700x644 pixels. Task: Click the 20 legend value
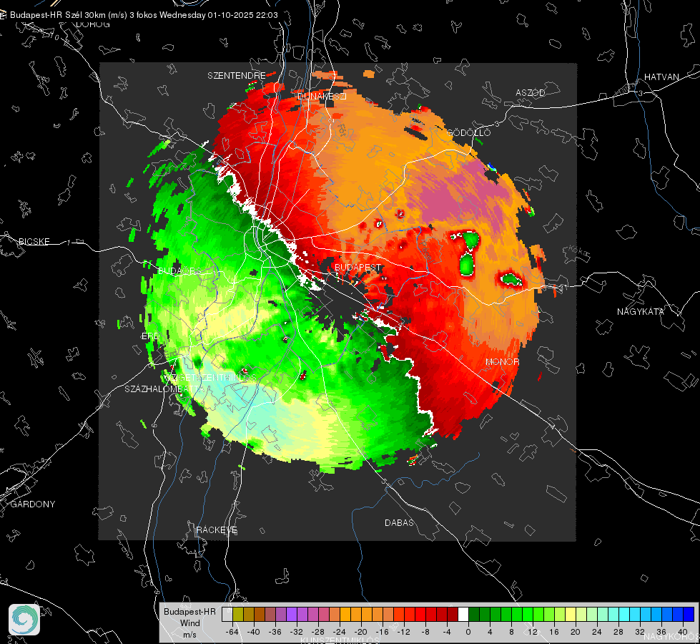(575, 632)
